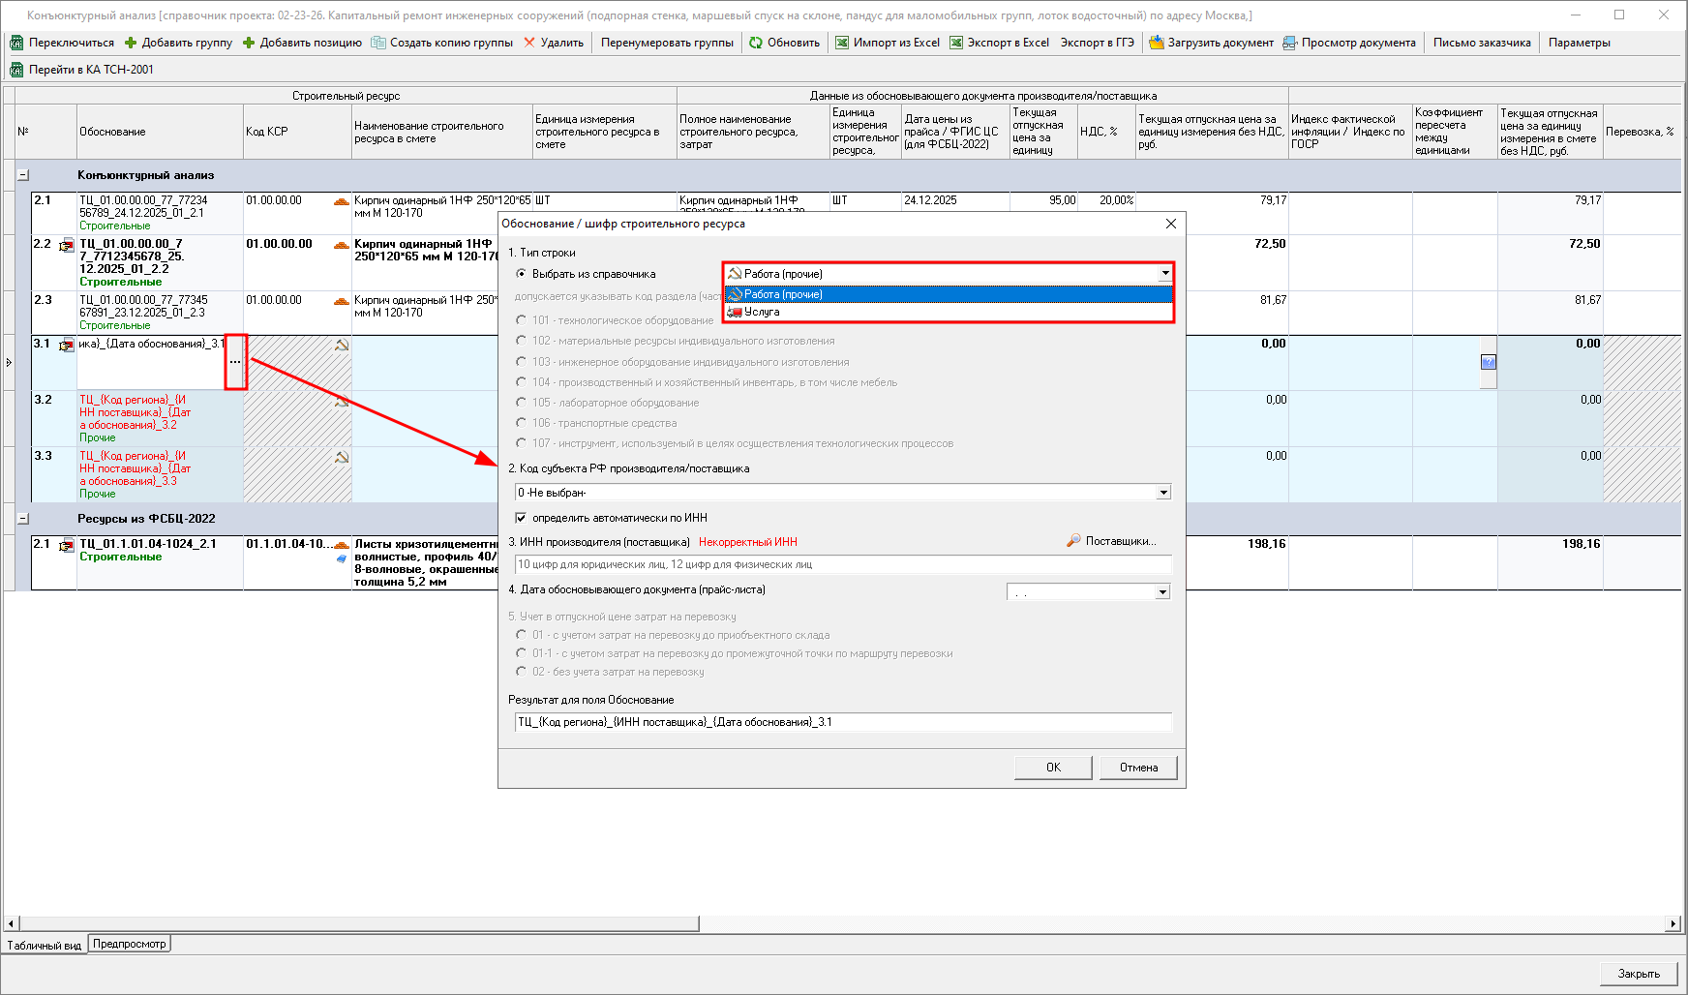Click the Delete red X icon
This screenshot has width=1688, height=995.
529,43
